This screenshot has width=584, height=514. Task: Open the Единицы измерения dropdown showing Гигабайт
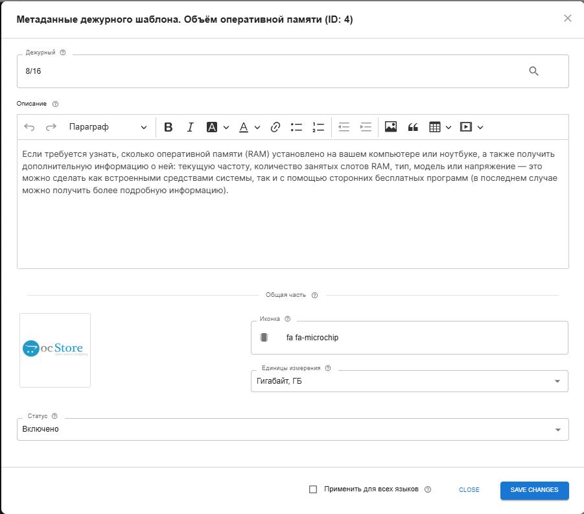[x=557, y=381]
